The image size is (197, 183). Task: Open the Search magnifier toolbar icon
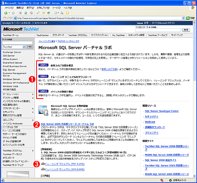click(38, 13)
